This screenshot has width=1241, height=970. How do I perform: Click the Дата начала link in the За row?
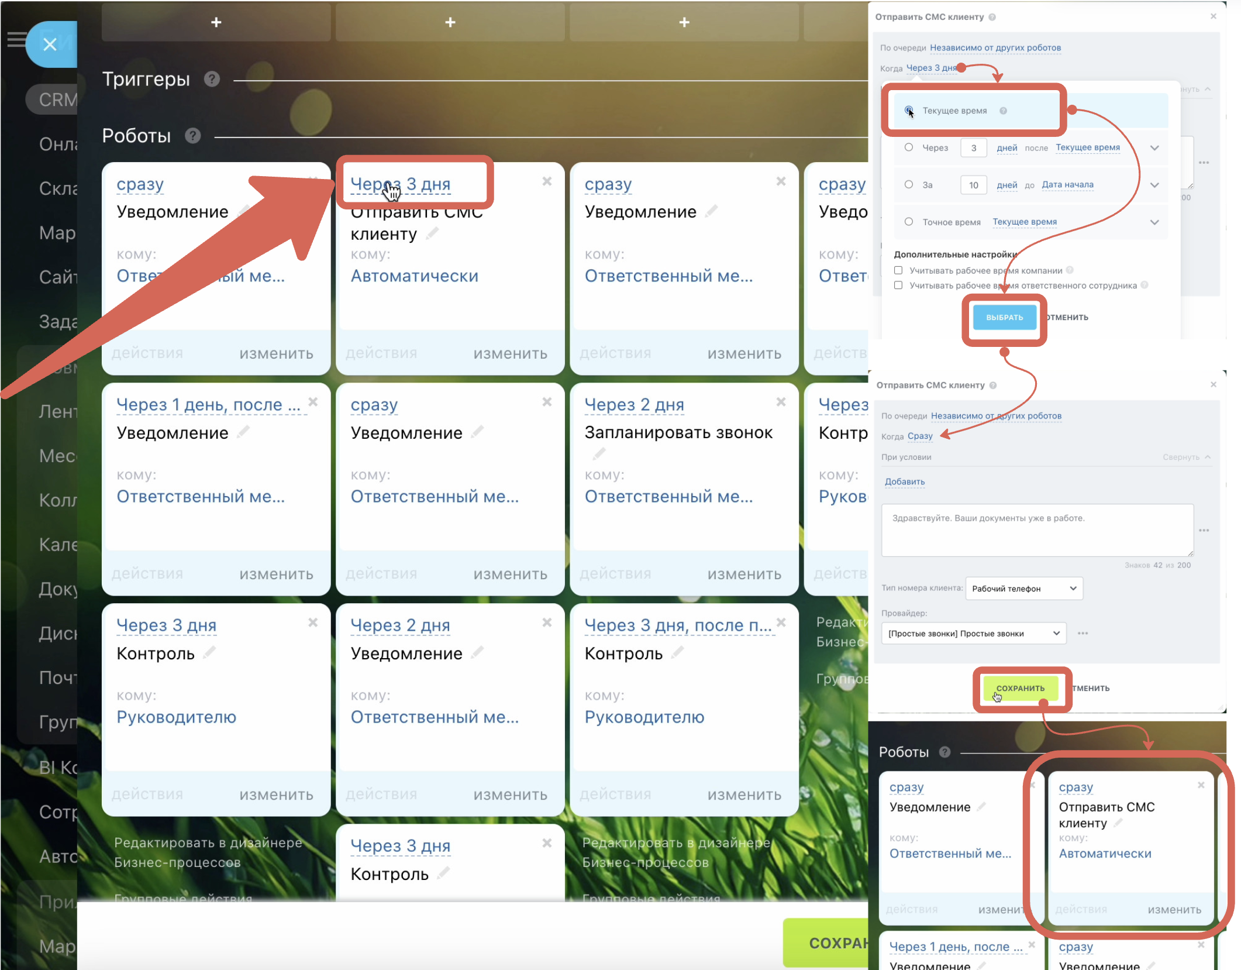click(x=1067, y=185)
